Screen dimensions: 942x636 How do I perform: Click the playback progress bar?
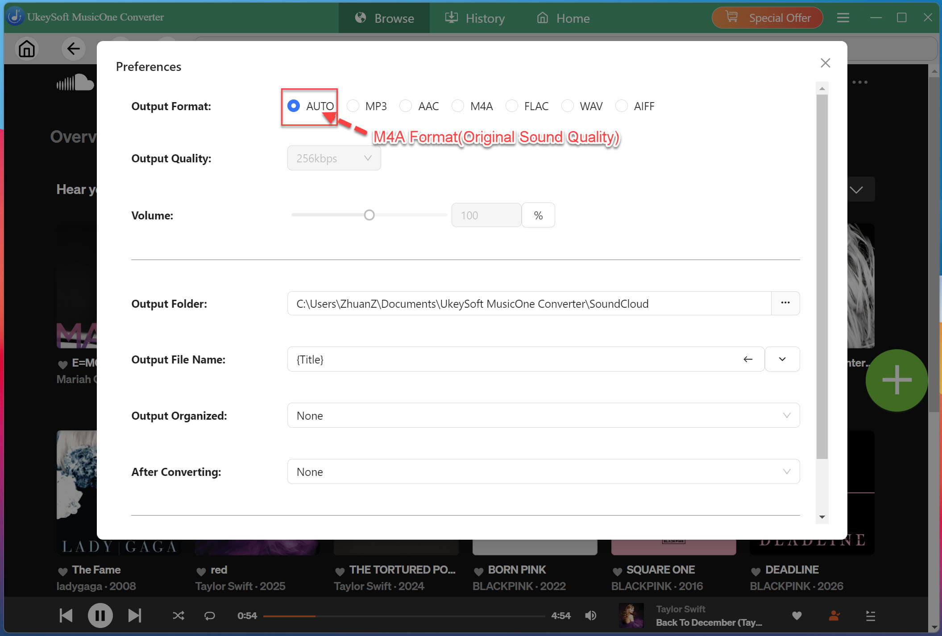(x=404, y=616)
